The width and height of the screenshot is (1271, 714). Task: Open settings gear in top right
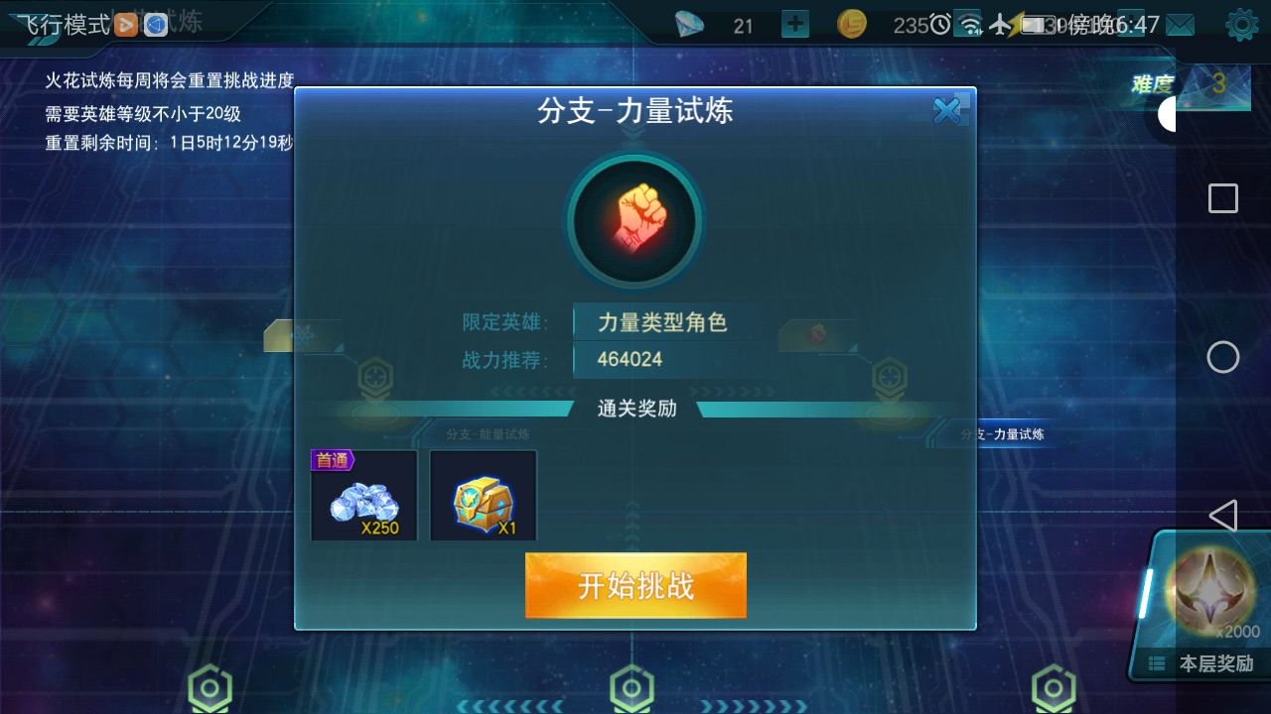1242,25
